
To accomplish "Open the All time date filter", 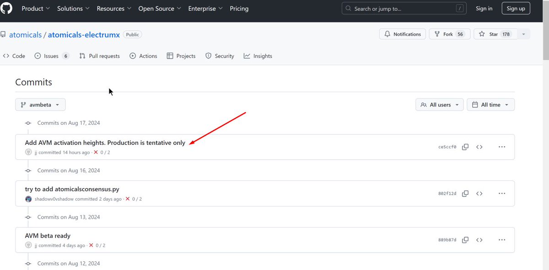I will tap(491, 105).
